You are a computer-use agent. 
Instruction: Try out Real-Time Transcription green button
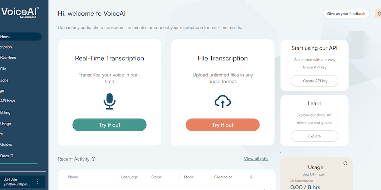pyautogui.click(x=109, y=125)
